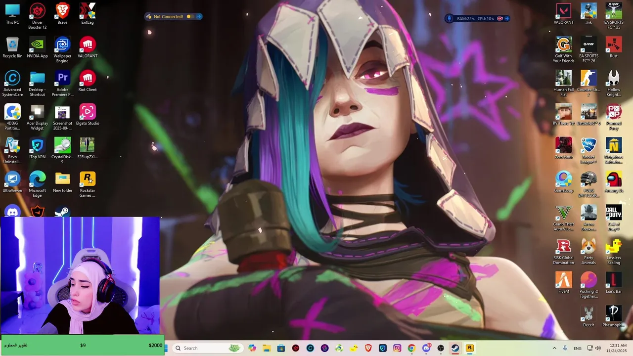Launch Wallpaper Engine shortcut
This screenshot has width=633, height=356.
tap(62, 50)
